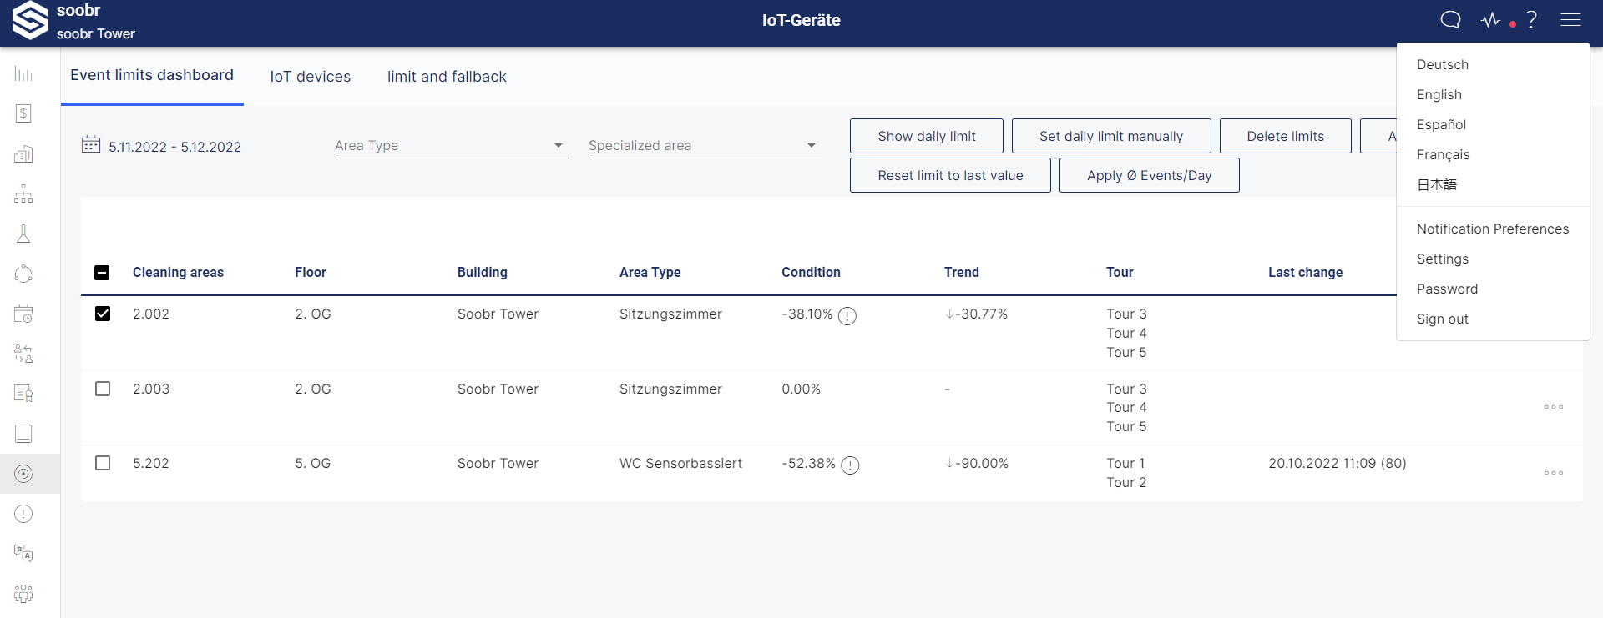1603x618 pixels.
Task: Expand the Area Type dropdown
Action: click(x=451, y=145)
